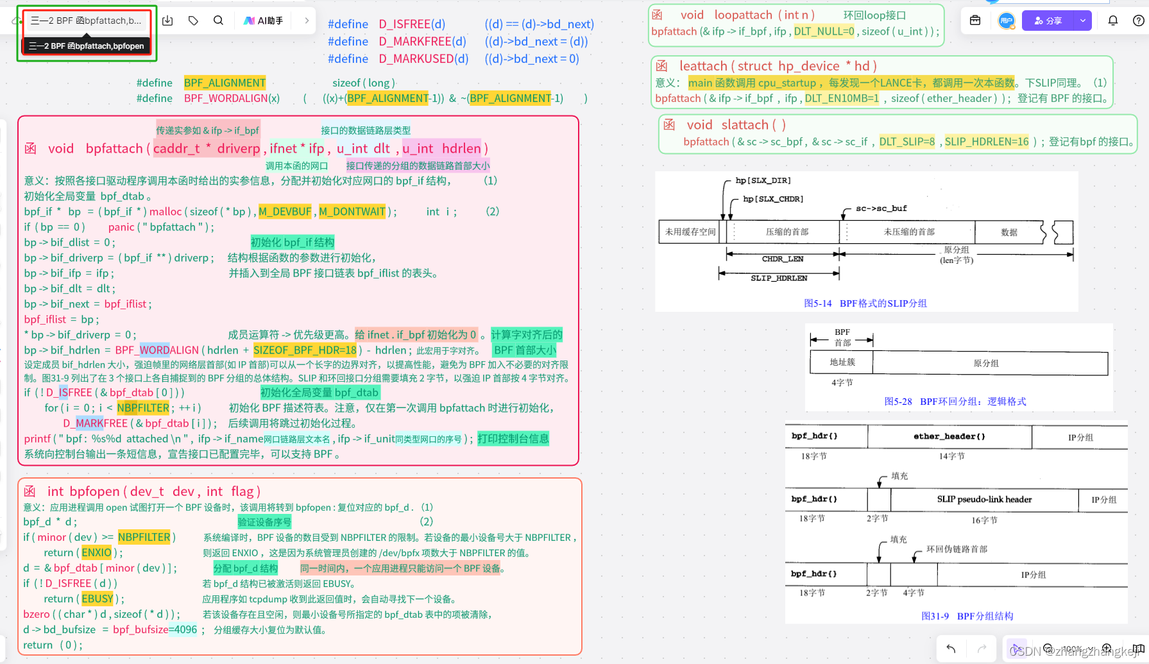Image resolution: width=1149 pixels, height=664 pixels.
Task: Click the document title field in toolbar
Action: [x=86, y=21]
